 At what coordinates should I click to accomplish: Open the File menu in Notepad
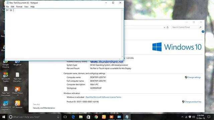(7, 7)
